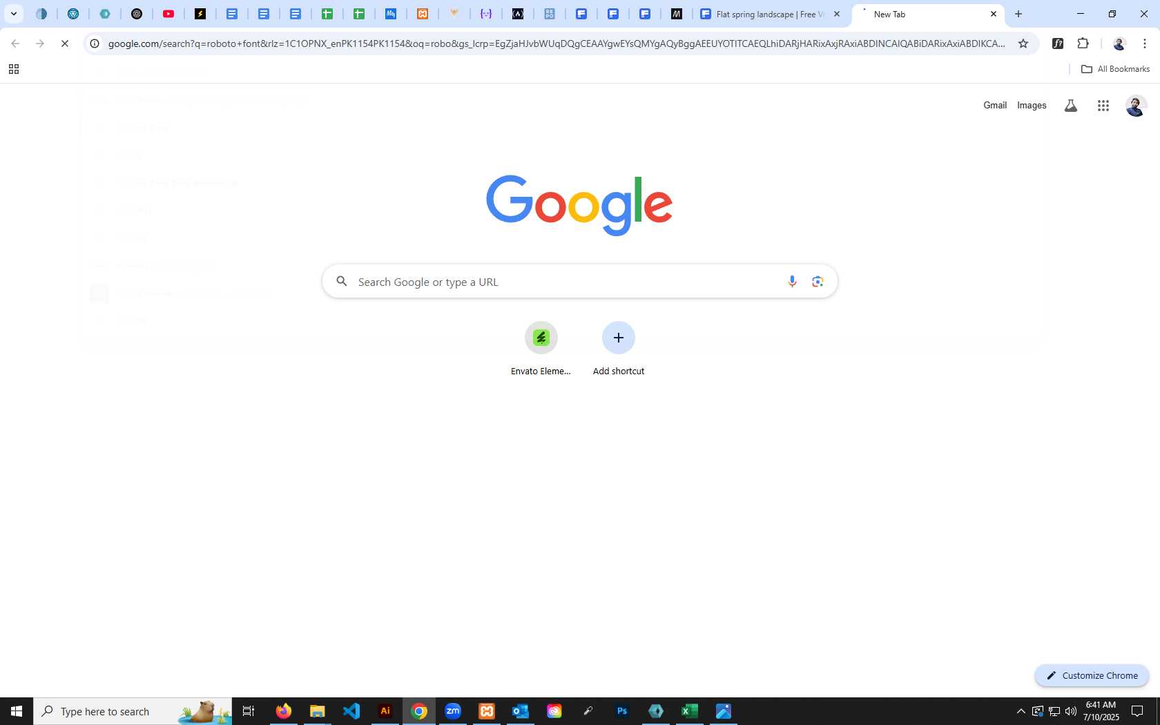This screenshot has height=725, width=1160.
Task: Open the XAMPP orange pinned tab
Action: coord(423,14)
